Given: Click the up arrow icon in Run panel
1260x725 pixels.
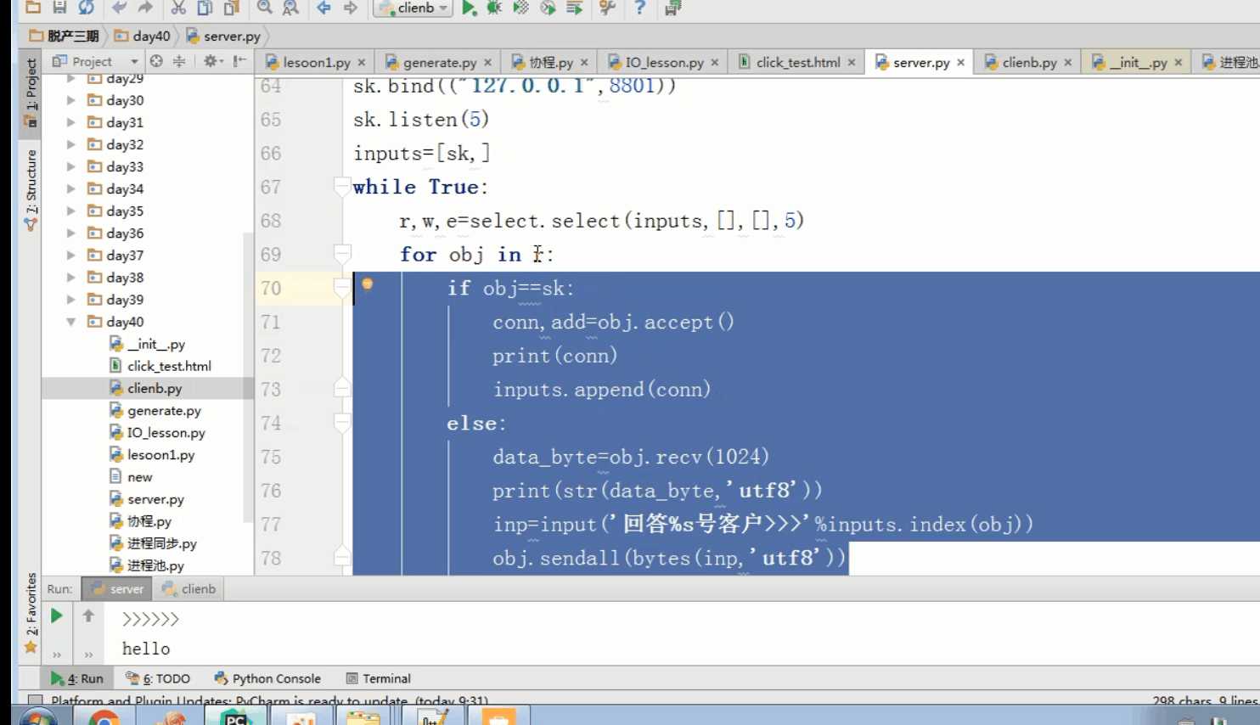Looking at the screenshot, I should (88, 615).
